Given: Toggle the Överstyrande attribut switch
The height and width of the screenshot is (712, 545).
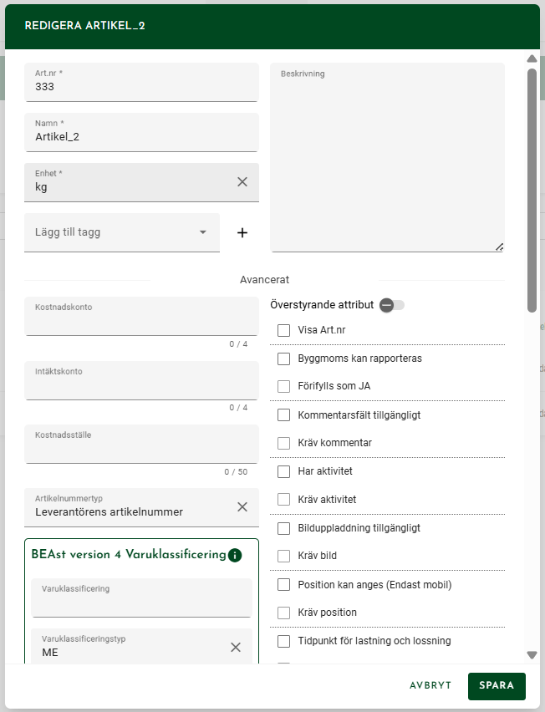Looking at the screenshot, I should 392,305.
